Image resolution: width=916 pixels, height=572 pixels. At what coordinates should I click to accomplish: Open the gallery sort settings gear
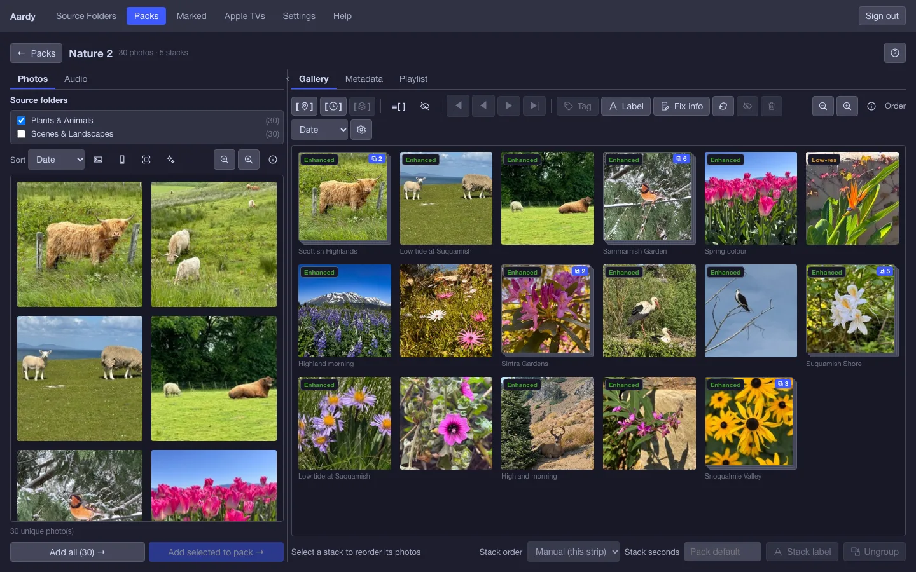tap(361, 130)
